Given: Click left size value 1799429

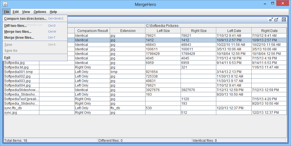Looking at the screenshot, I should [153, 54].
